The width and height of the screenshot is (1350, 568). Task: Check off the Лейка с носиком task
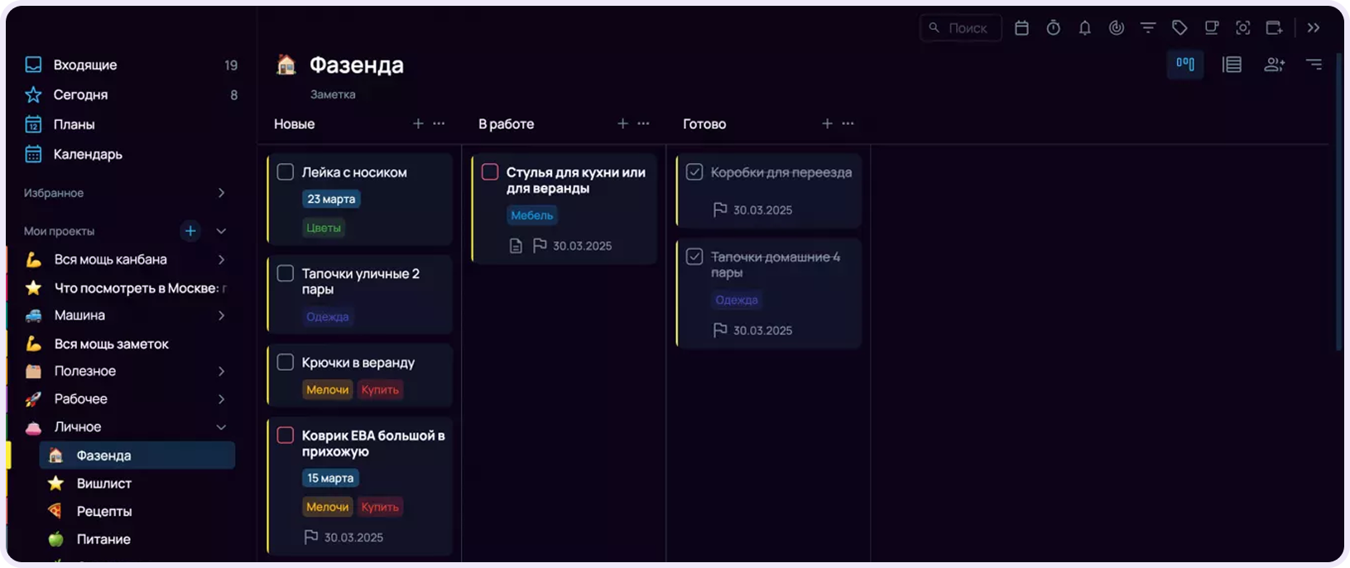click(x=286, y=172)
